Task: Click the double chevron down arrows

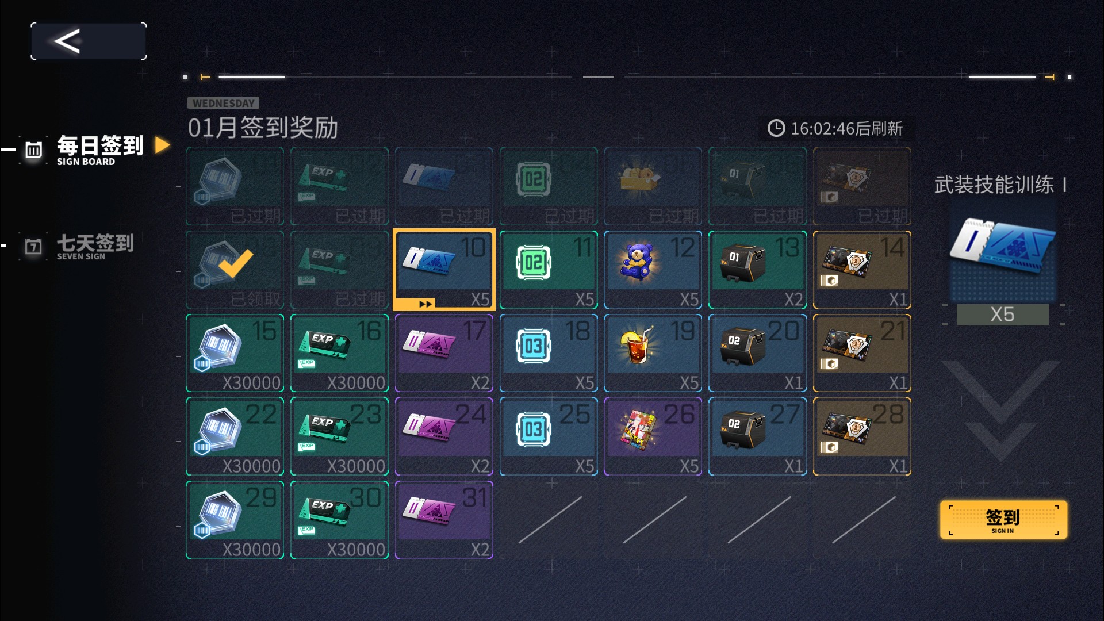Action: (x=1000, y=411)
